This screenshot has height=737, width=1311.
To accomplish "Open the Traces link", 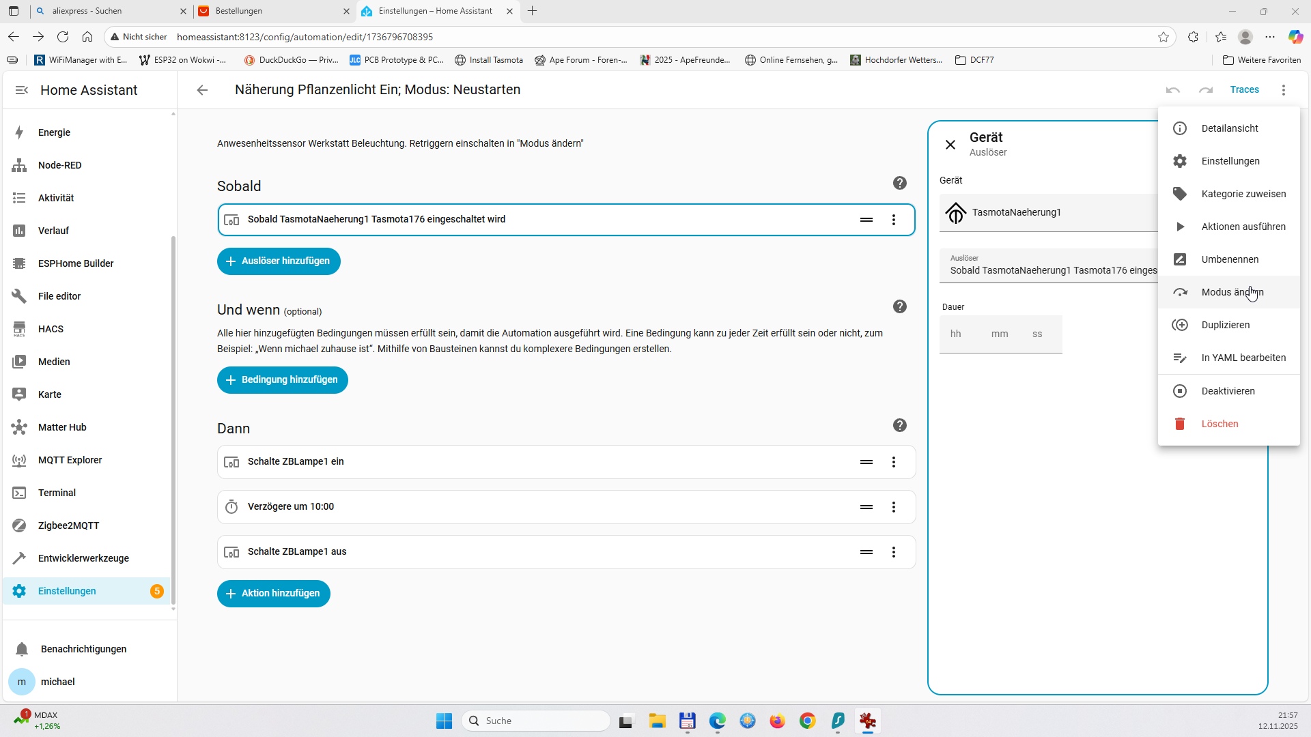I will [x=1244, y=90].
